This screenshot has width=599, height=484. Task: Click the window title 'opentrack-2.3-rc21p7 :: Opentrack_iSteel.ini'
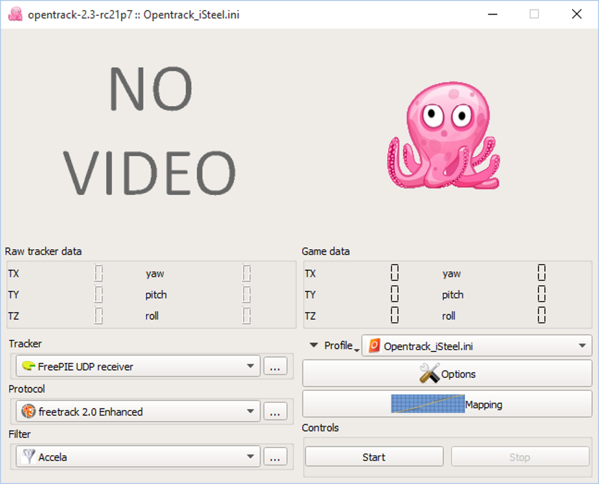pos(134,15)
